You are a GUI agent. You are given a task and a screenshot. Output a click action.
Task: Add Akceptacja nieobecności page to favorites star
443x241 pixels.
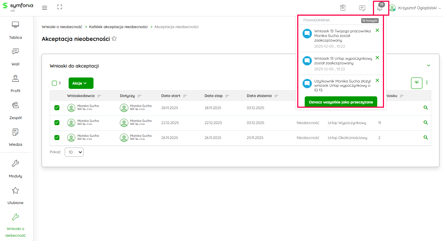pyautogui.click(x=114, y=39)
